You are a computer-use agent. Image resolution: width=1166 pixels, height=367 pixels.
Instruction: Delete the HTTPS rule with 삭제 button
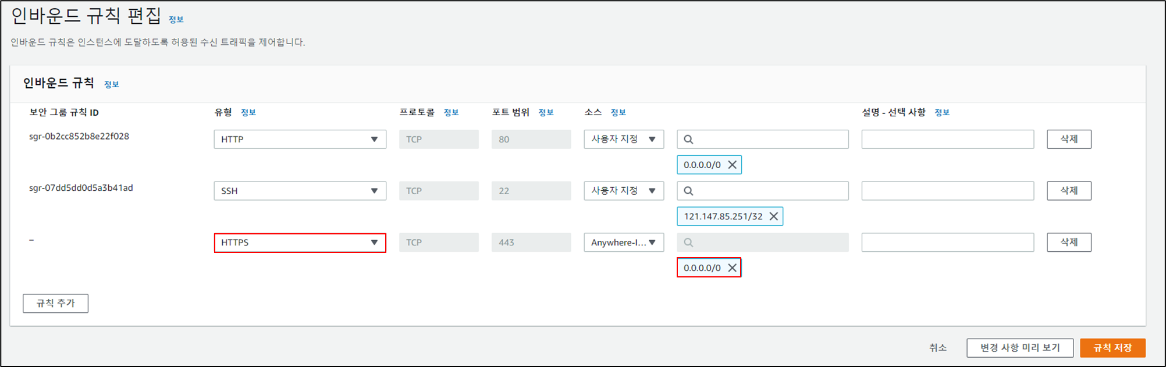[1069, 243]
